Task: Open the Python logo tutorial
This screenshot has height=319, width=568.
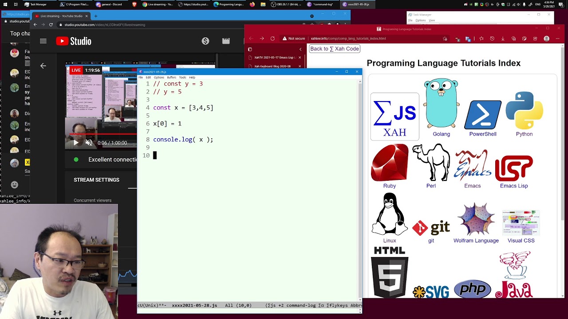Action: 524,110
